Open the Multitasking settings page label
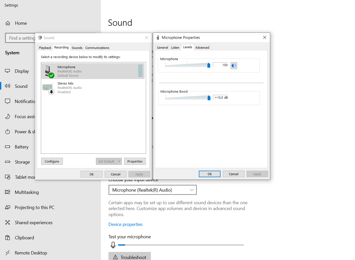The image size is (355, 260). [27, 192]
